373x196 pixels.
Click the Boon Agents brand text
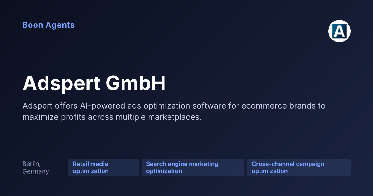coord(48,25)
